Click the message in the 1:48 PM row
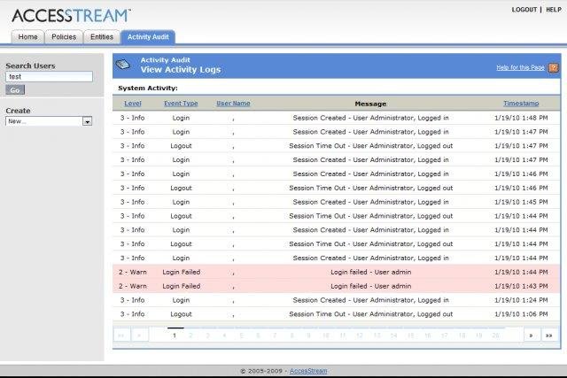This screenshot has height=378, width=567. tap(370, 118)
